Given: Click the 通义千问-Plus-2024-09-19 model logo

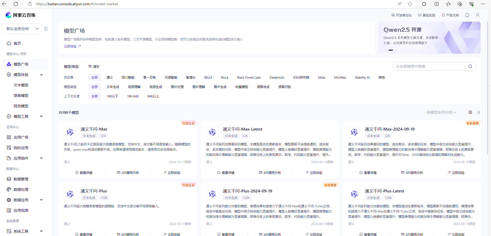Looking at the screenshot, I should (x=212, y=194).
